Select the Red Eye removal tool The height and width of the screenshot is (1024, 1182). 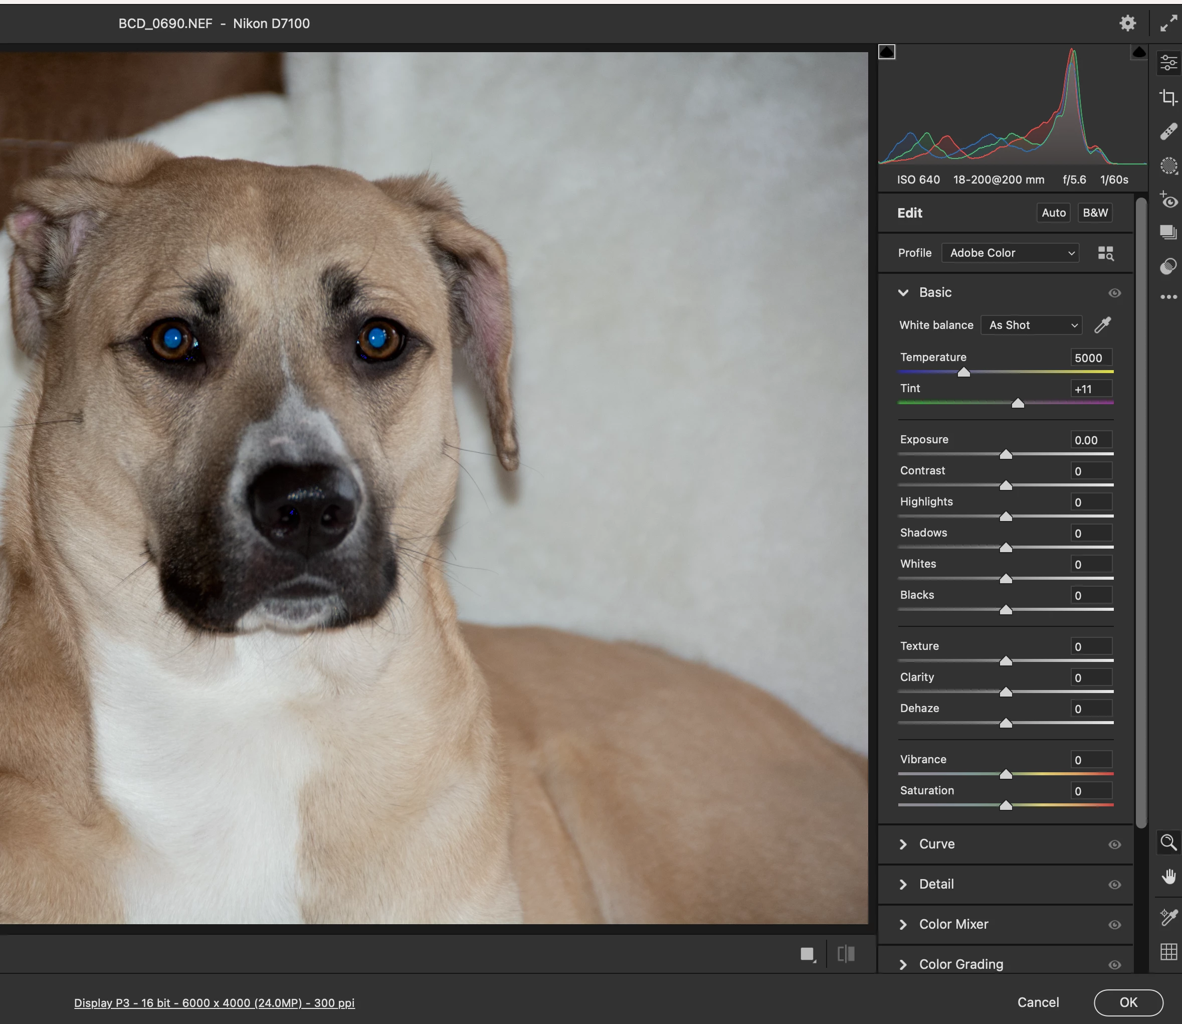[1168, 201]
